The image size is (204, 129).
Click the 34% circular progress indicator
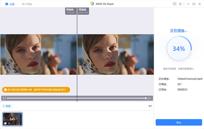coord(179,49)
